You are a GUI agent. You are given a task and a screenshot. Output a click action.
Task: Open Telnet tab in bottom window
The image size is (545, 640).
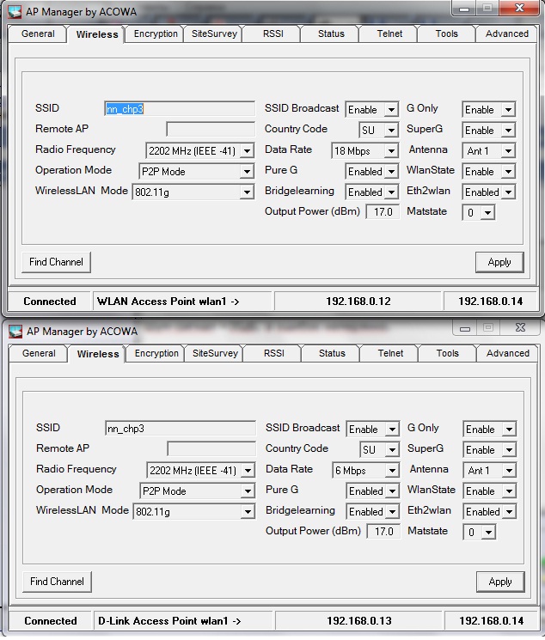(390, 353)
